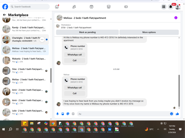Viewport: 185px width, 138px height.
Task: Open the emoji picker in message box
Action: coord(171,114)
